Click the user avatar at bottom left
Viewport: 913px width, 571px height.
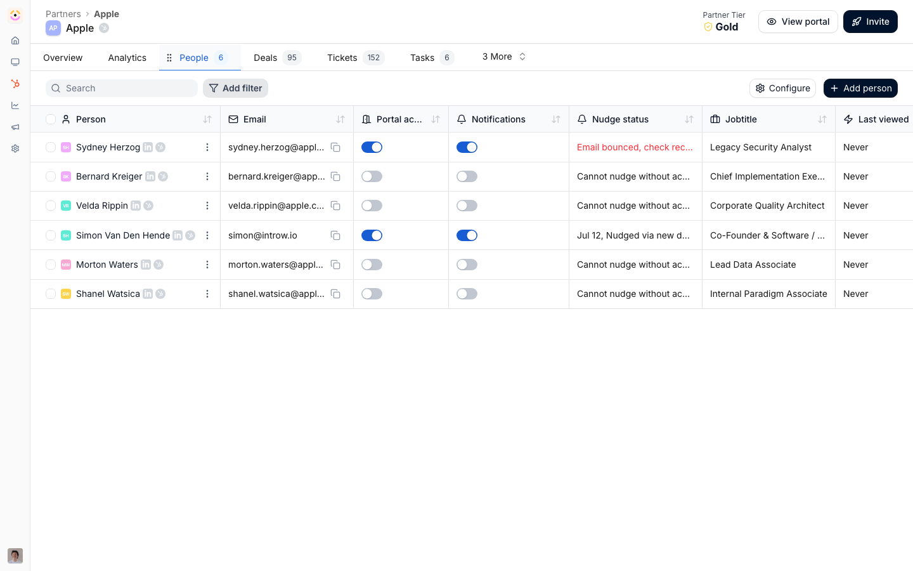(15, 556)
